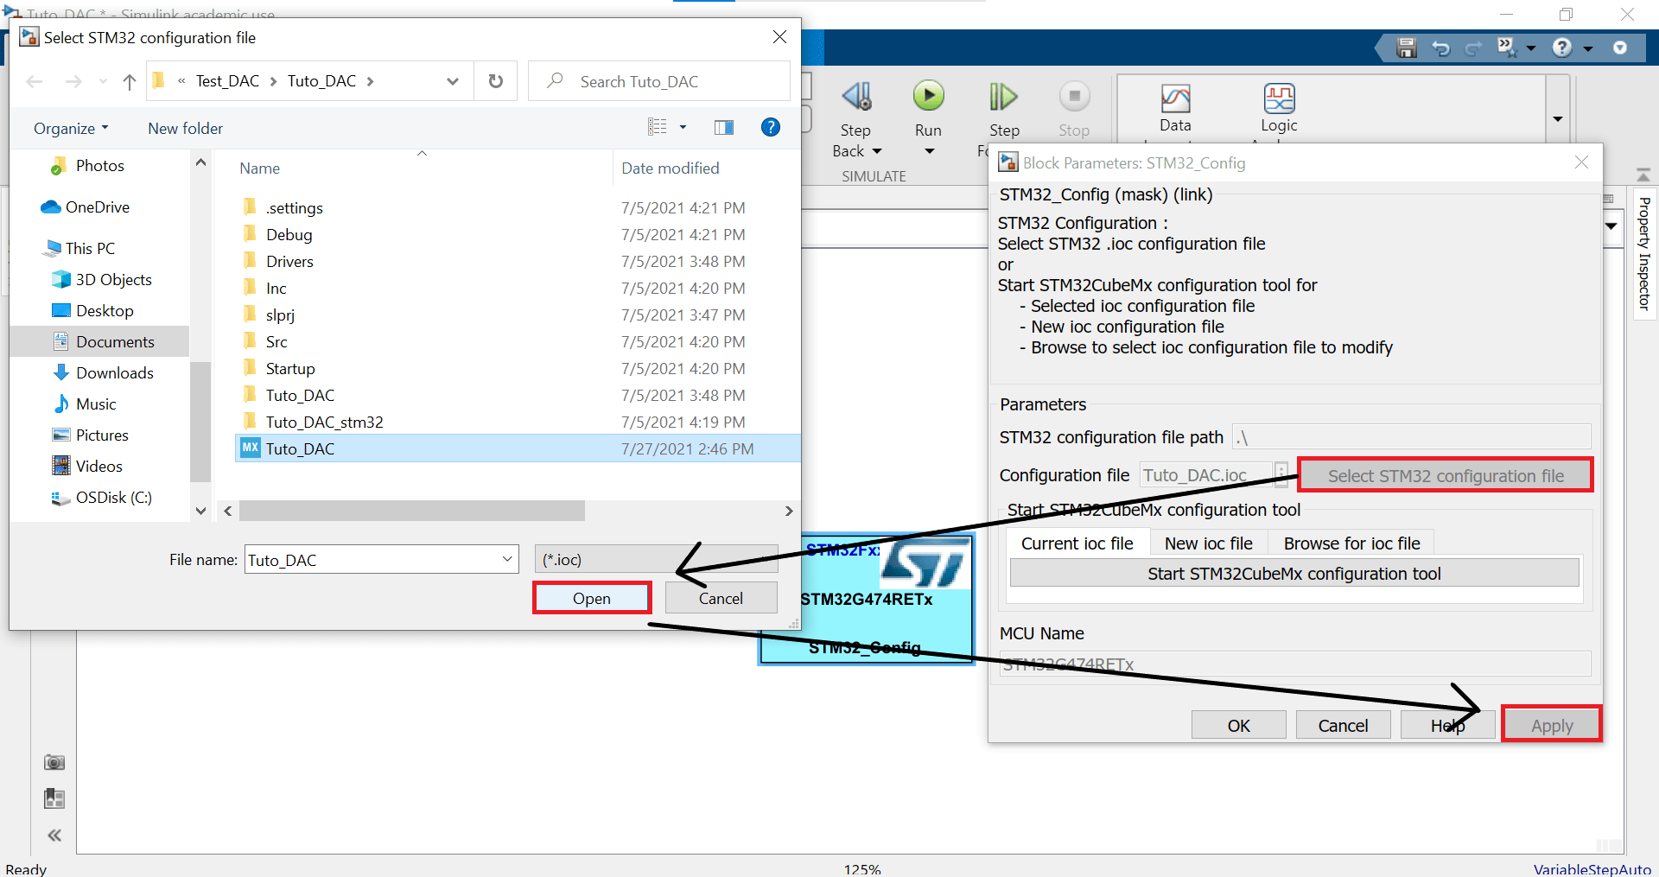1659x877 pixels.
Task: Expand the File name combo box dropdown
Action: pos(507,559)
